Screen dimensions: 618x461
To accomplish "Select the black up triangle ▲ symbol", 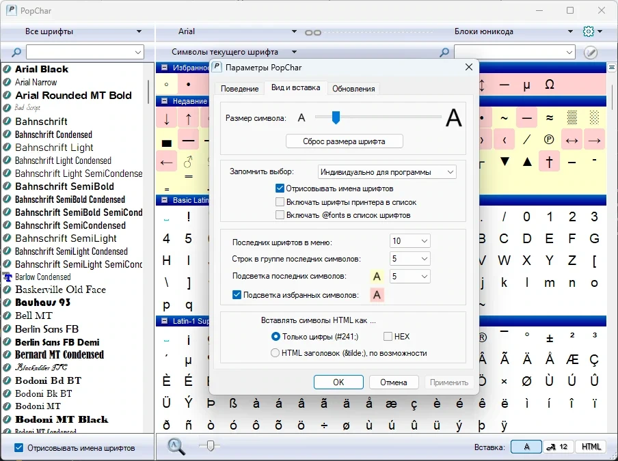I will coord(527,161).
